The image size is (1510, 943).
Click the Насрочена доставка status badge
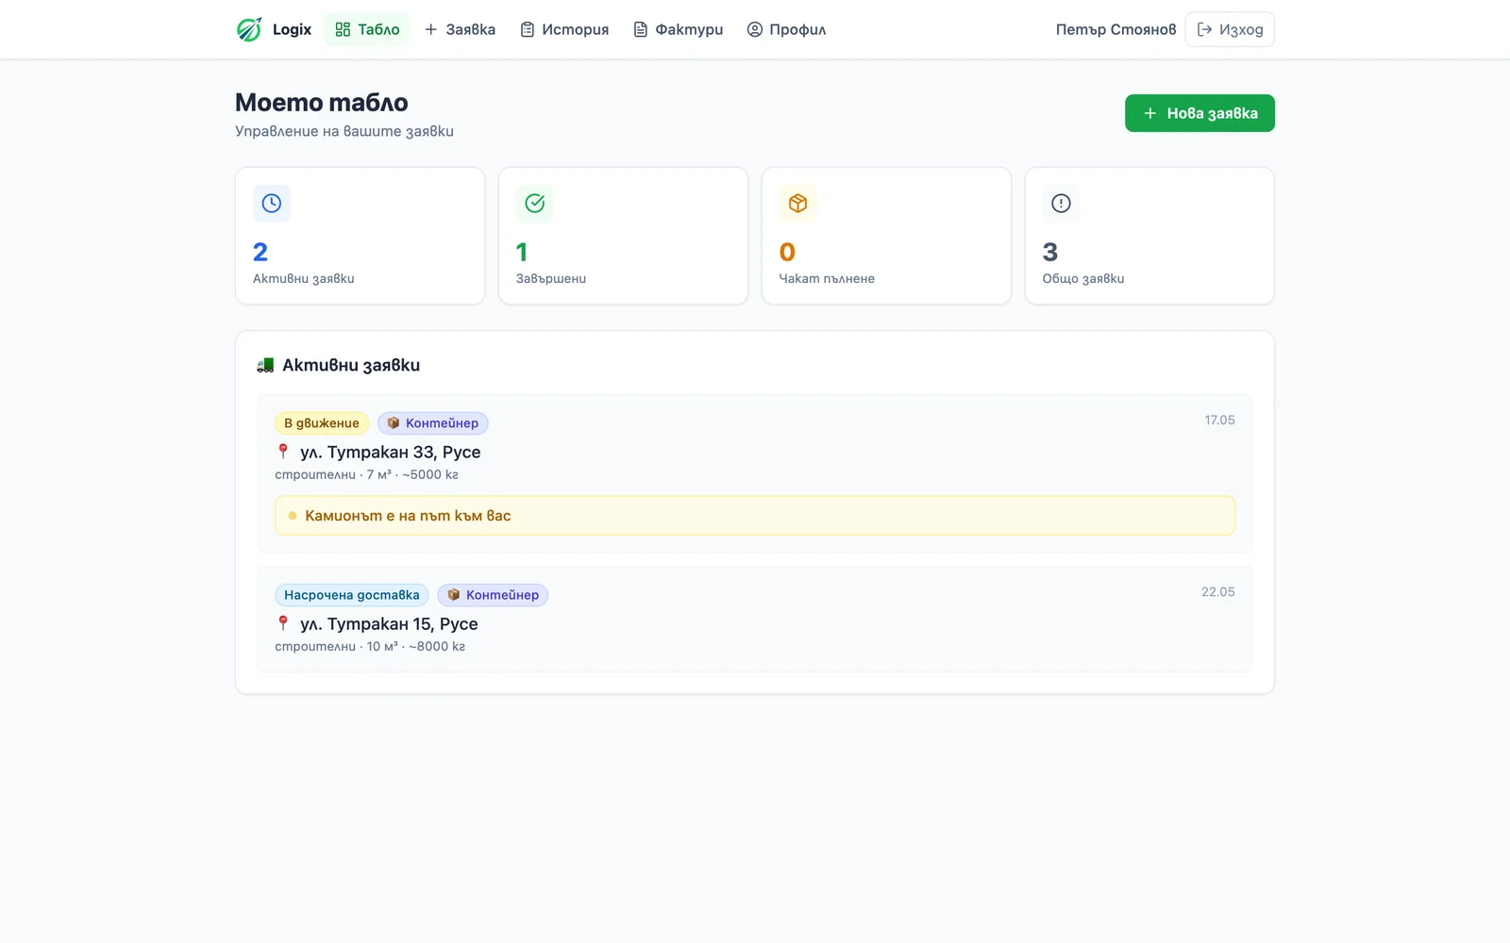pos(352,595)
